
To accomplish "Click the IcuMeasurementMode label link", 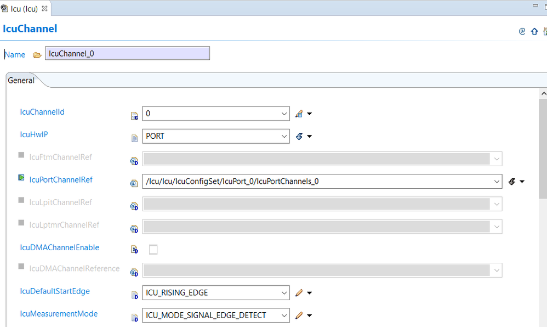I will [59, 314].
